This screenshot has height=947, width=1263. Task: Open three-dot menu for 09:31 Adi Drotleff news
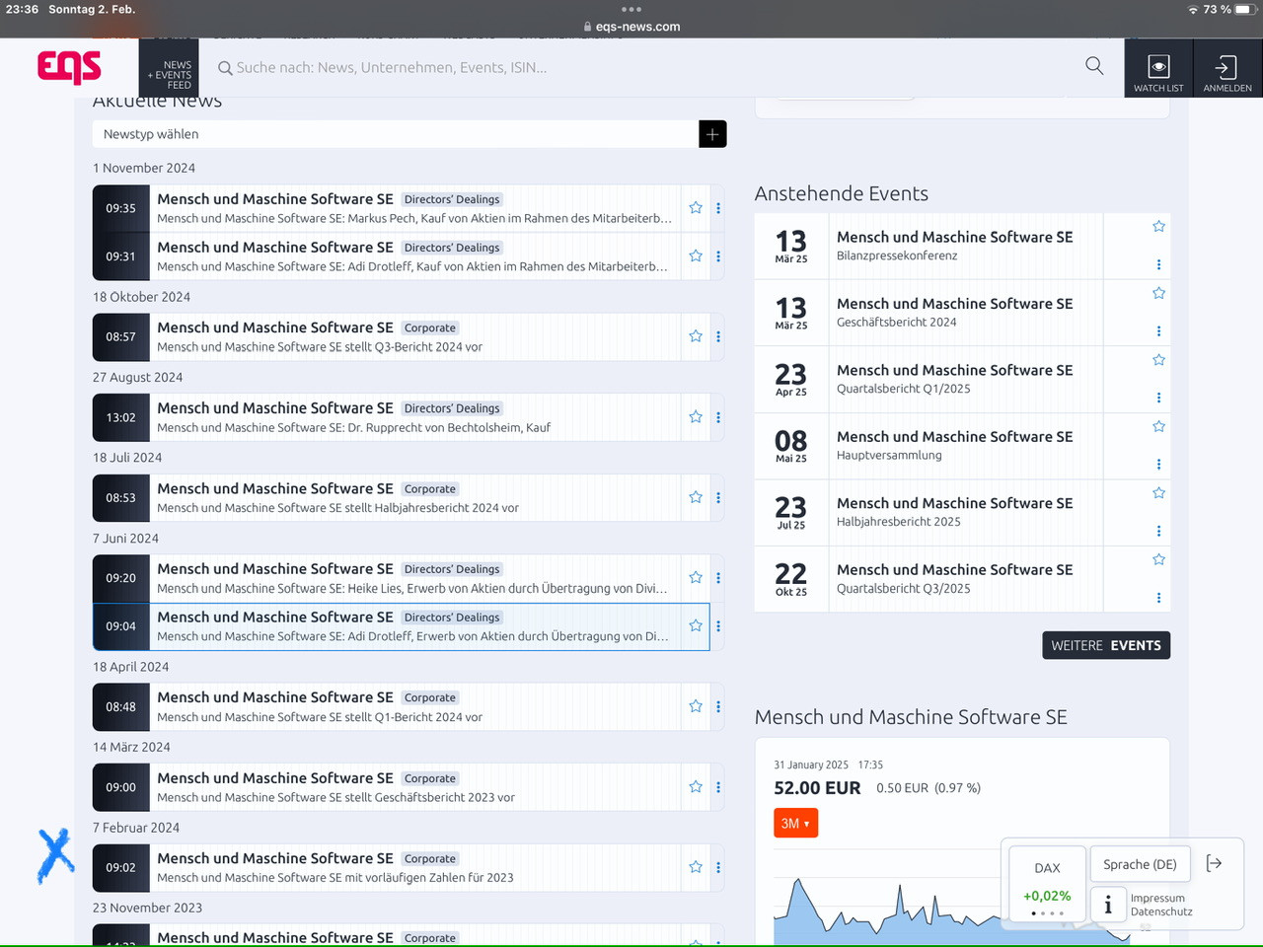[x=718, y=256]
